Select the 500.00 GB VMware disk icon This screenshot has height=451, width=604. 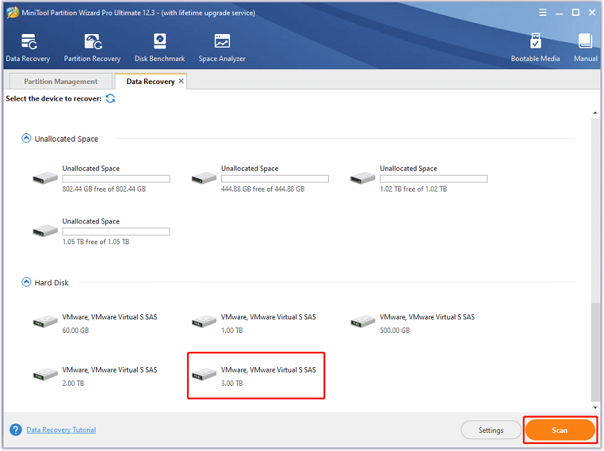[x=363, y=321]
